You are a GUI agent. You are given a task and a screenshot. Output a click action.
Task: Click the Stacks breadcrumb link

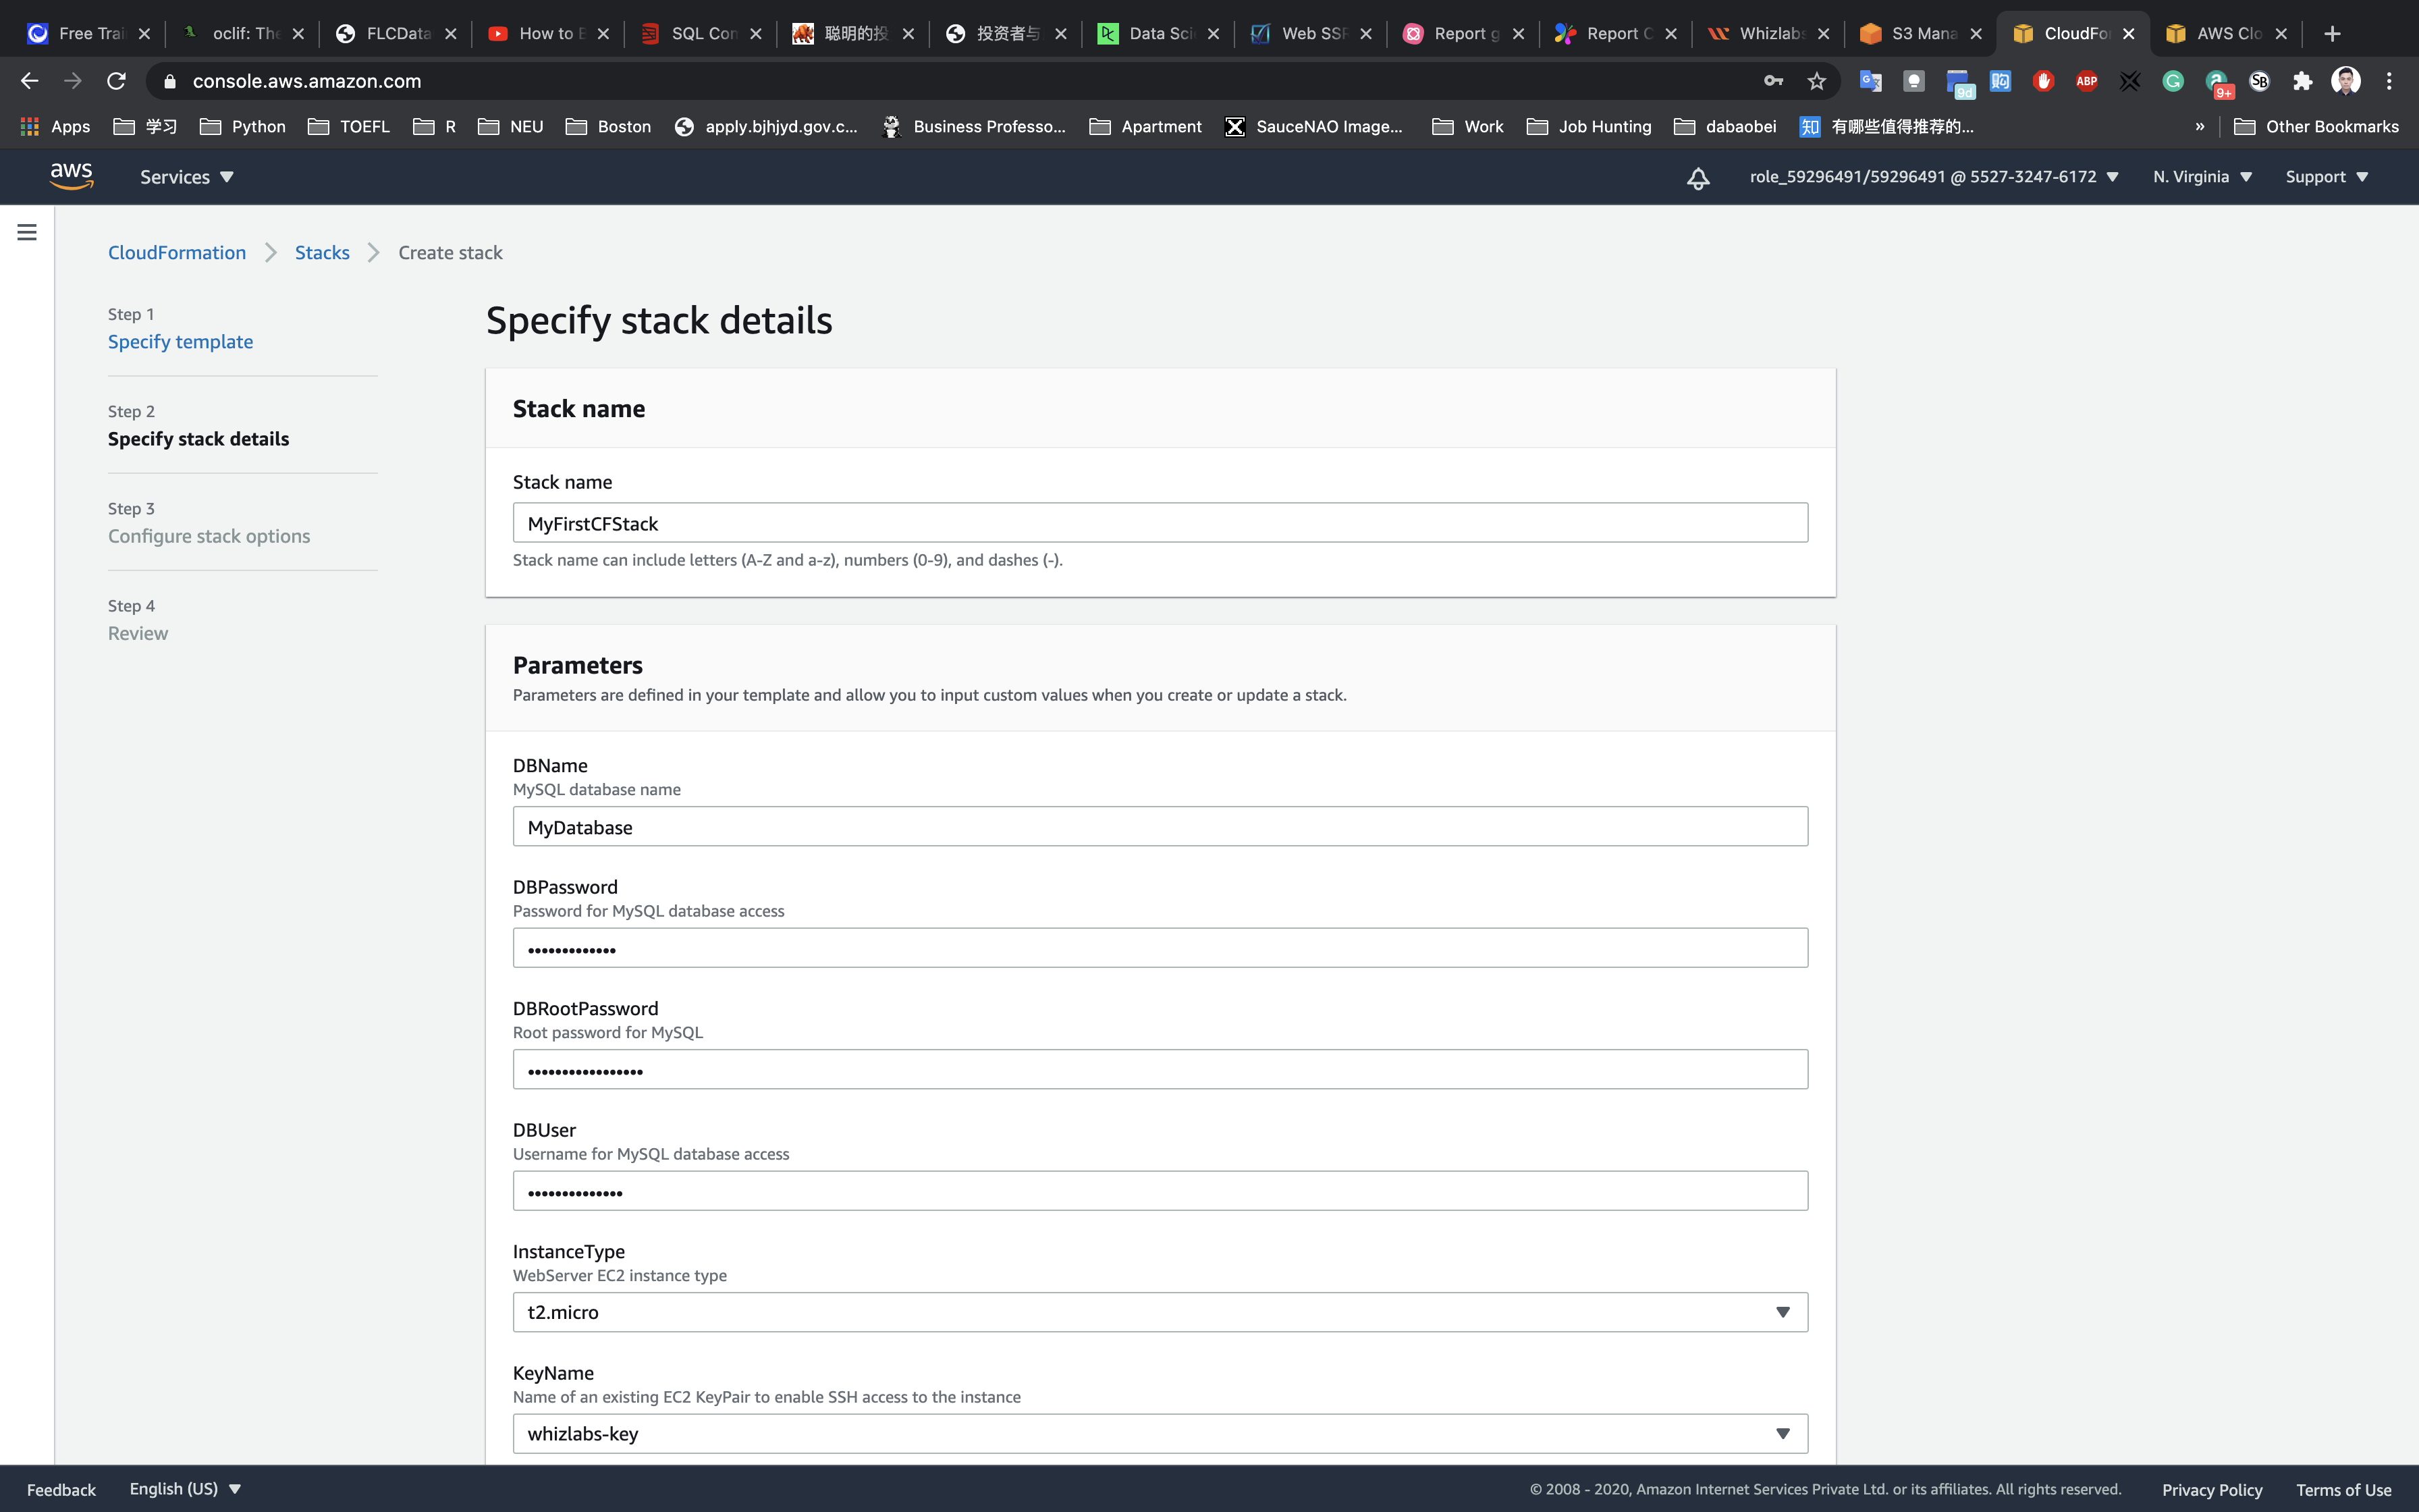(322, 253)
